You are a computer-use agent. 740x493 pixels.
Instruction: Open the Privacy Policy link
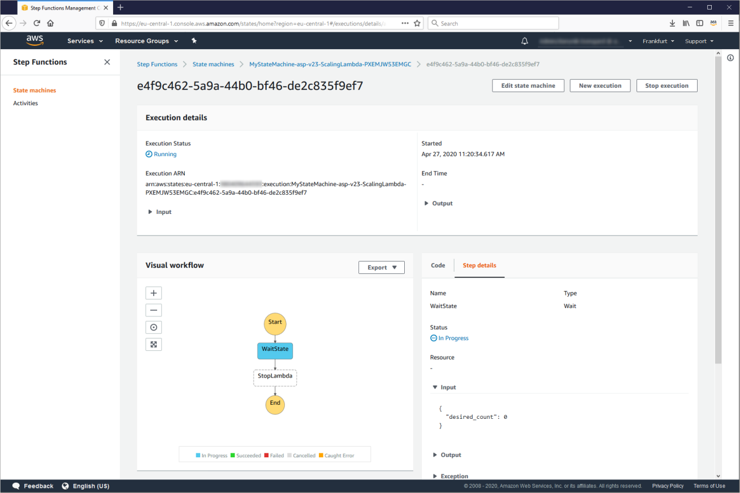(668, 486)
